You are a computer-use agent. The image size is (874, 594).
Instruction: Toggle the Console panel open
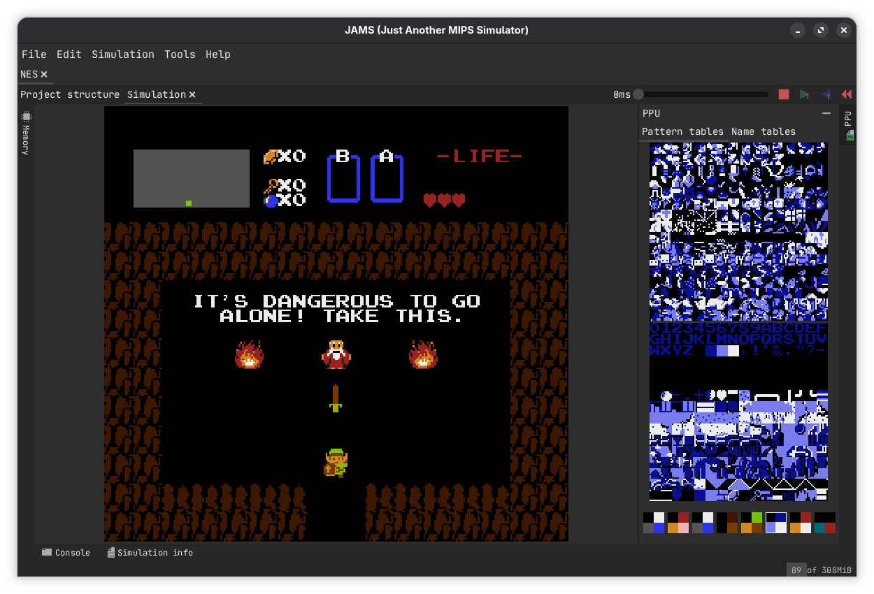point(66,552)
